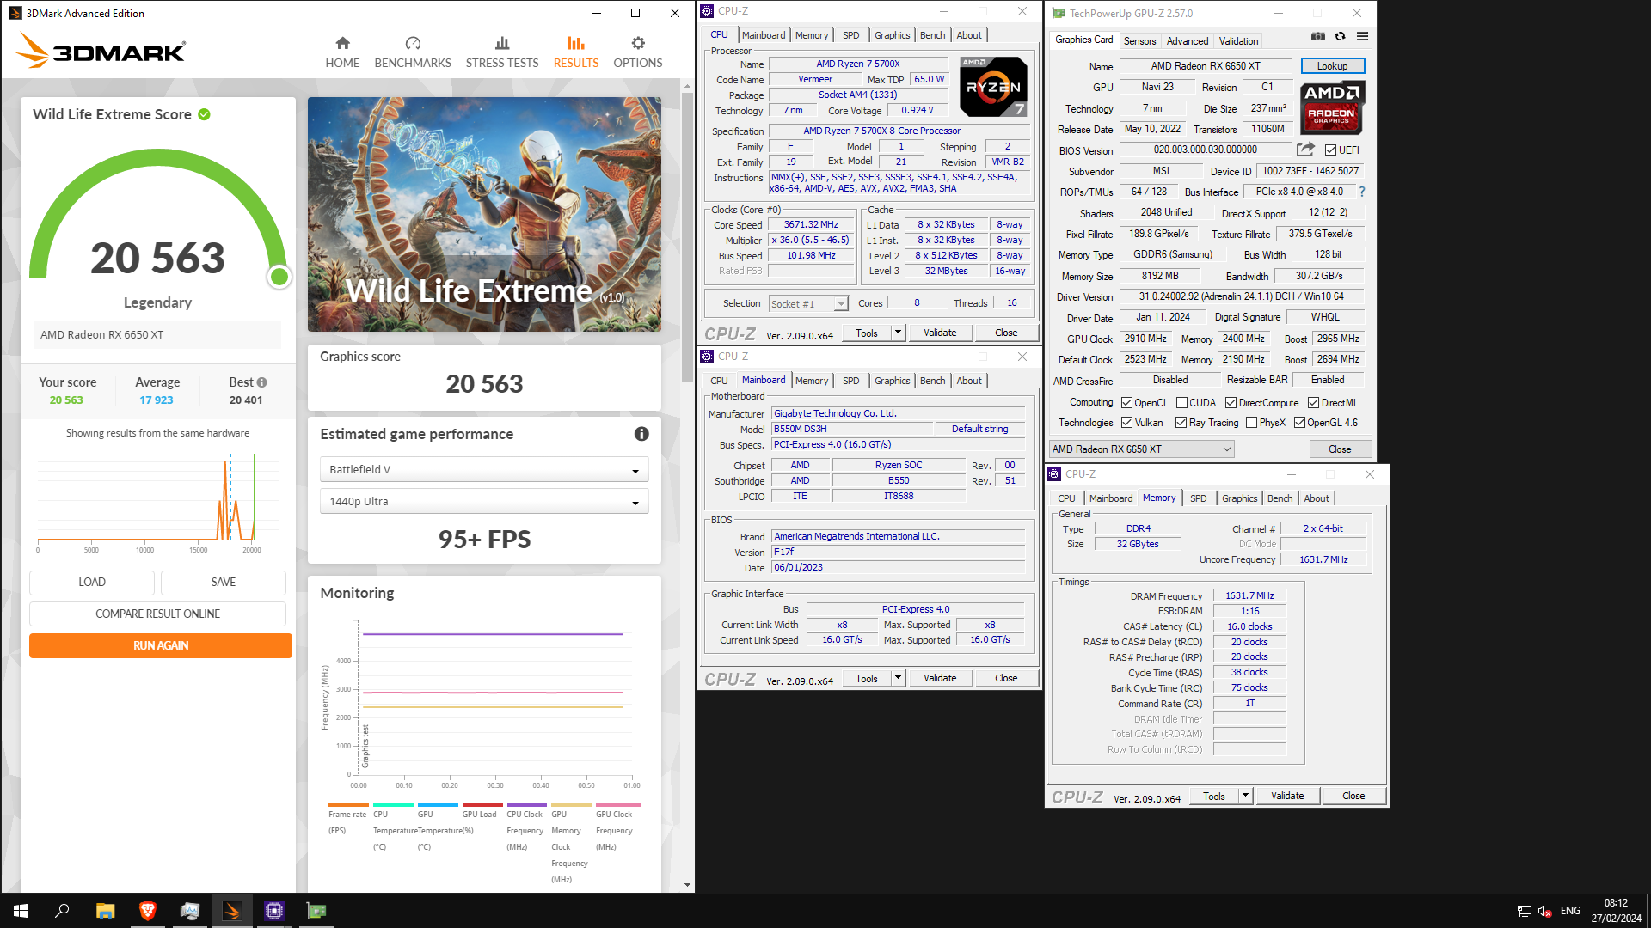1651x928 pixels.
Task: Open 3DMark BENCHMARKS gauge icon
Action: click(x=413, y=43)
